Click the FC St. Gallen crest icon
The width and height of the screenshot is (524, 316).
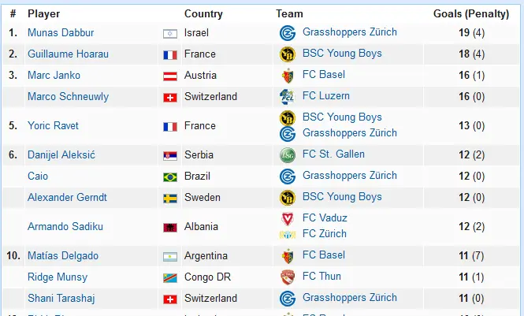pos(287,155)
